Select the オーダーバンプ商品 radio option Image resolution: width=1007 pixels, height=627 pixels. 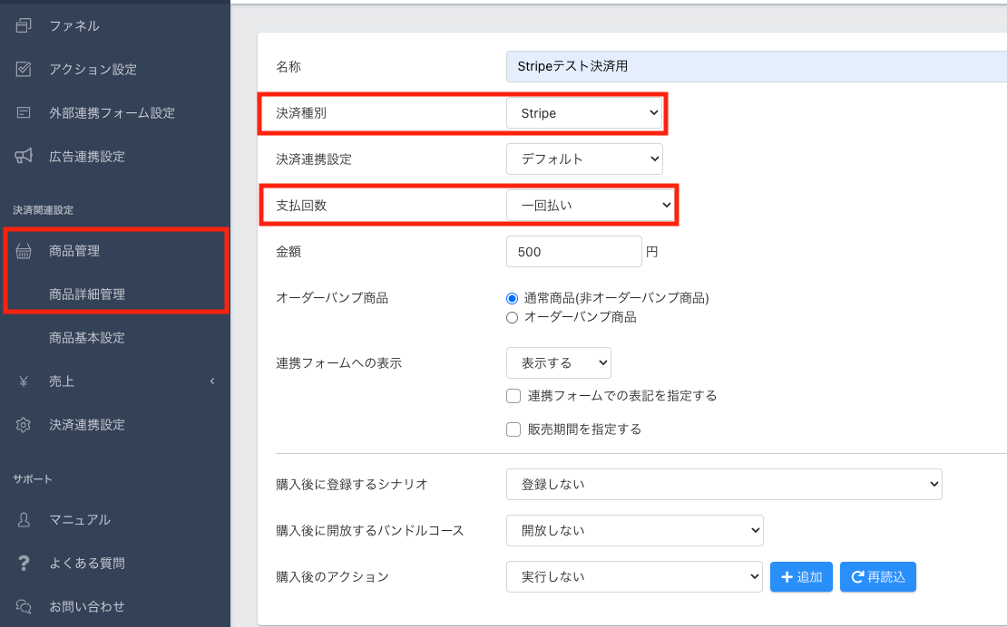click(512, 317)
